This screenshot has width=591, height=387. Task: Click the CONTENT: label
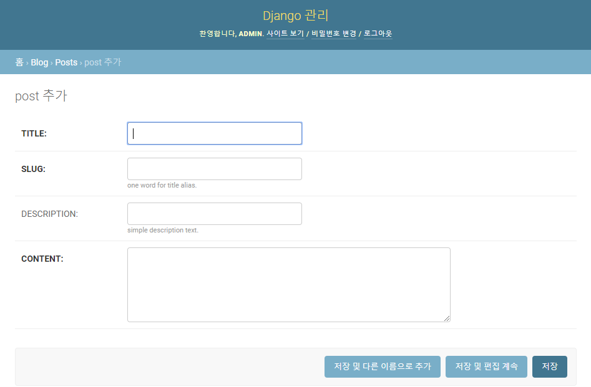42,259
